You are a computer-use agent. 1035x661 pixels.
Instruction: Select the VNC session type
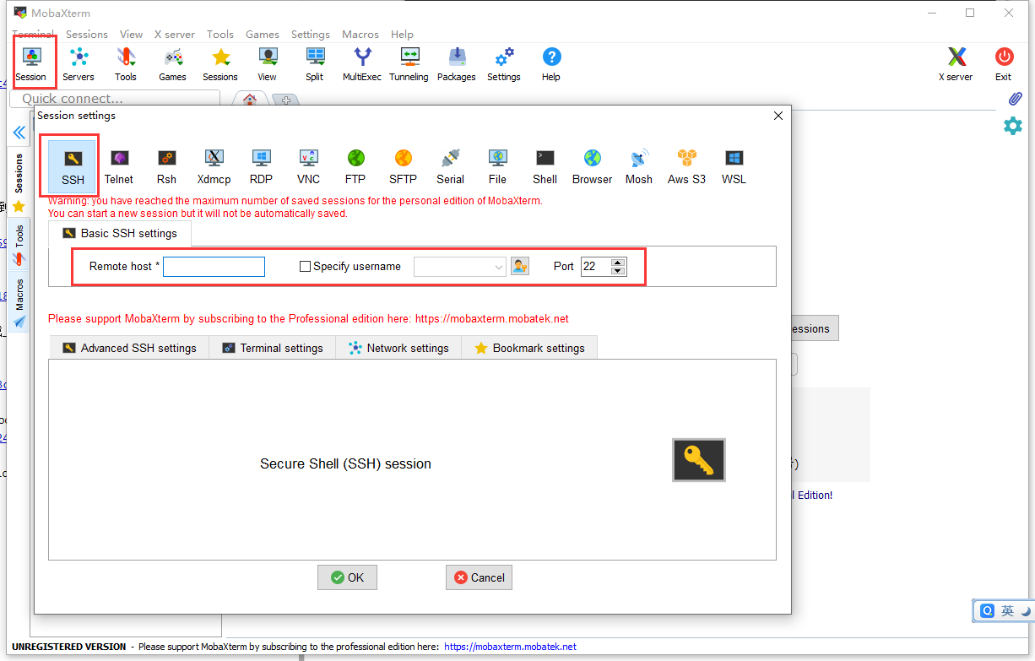tap(309, 166)
